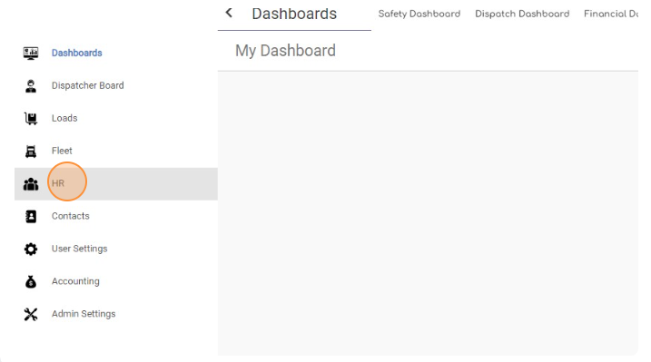The width and height of the screenshot is (651, 362).
Task: Select the Dashboards header title
Action: [x=294, y=14]
